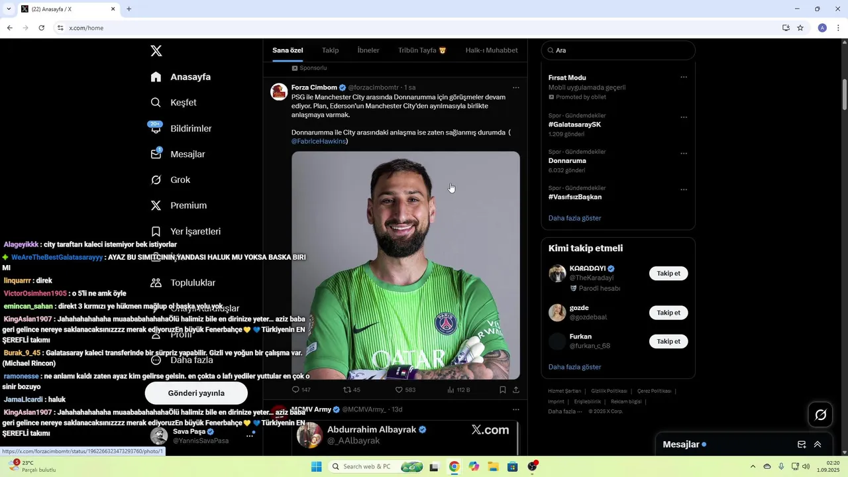This screenshot has height=477, width=848.
Task: Like the Forza Cimbom post
Action: 405,390
